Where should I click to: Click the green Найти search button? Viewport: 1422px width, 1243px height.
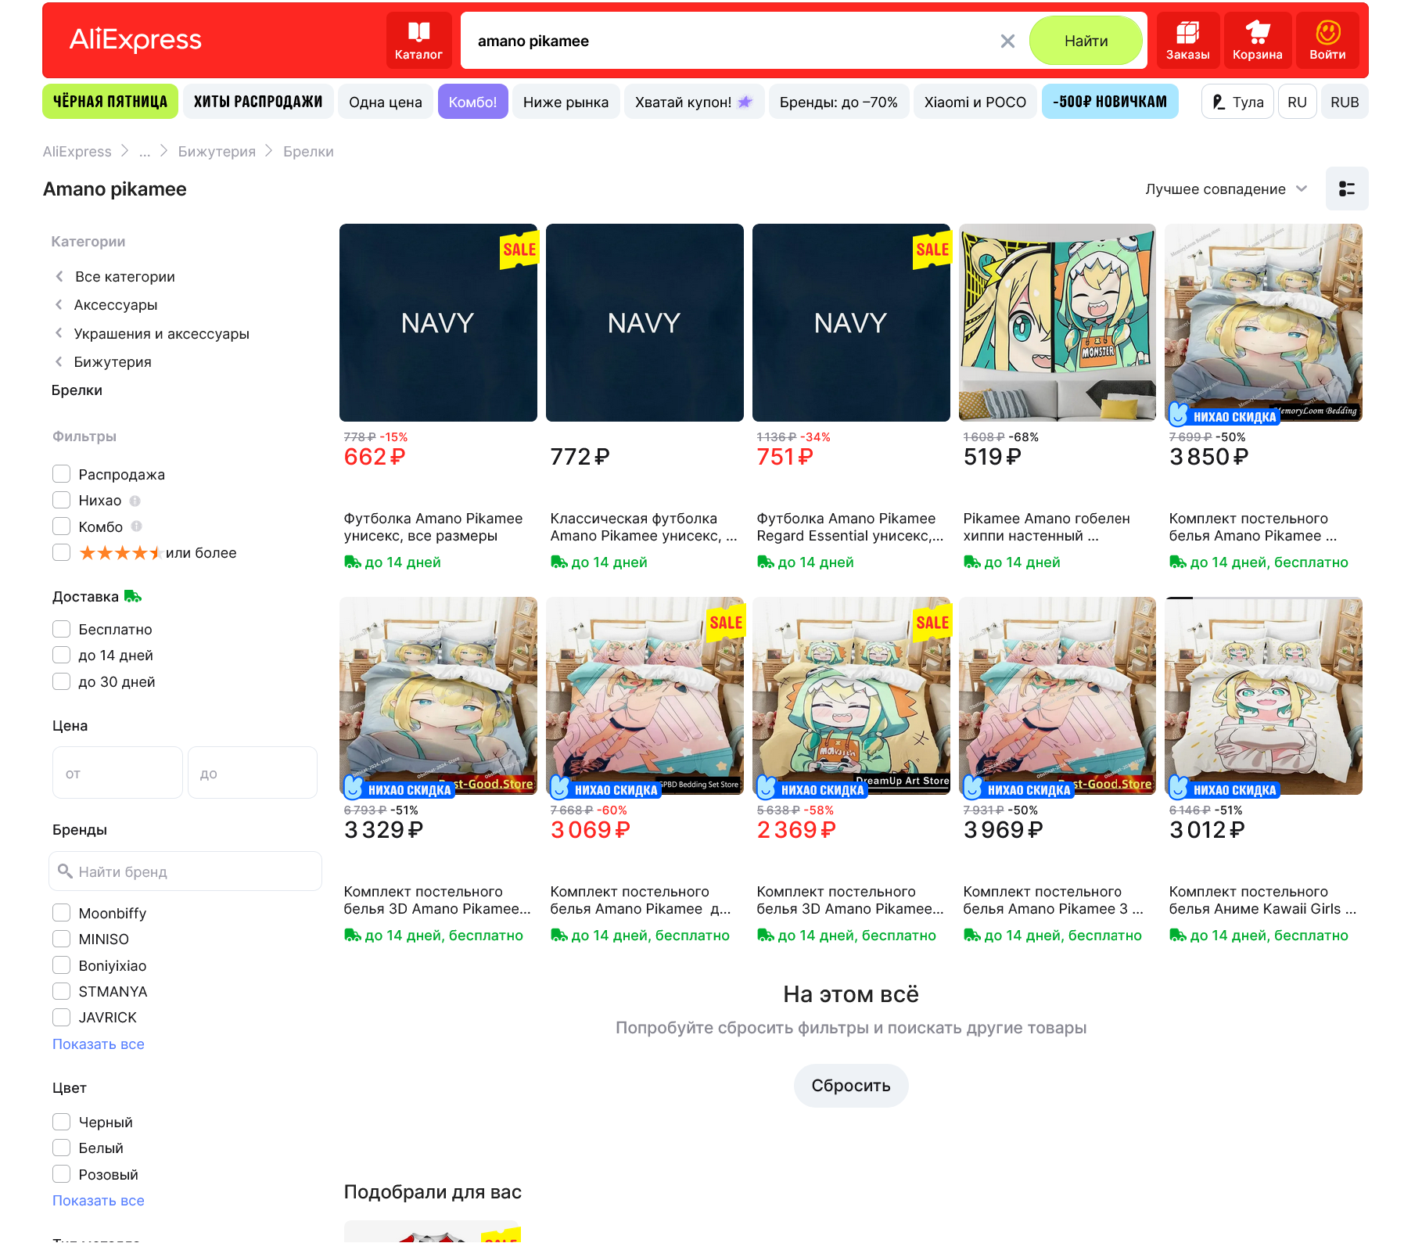click(1086, 41)
